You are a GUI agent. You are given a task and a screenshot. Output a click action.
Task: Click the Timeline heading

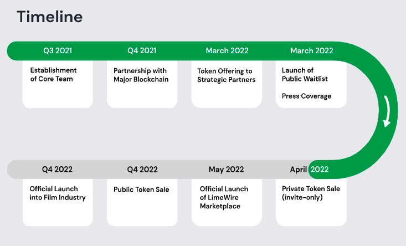point(50,17)
